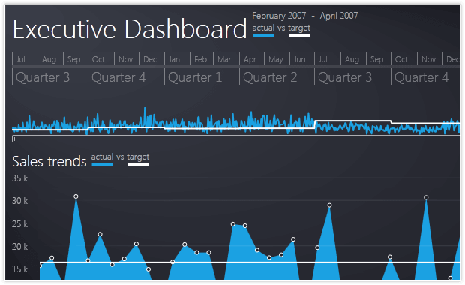Select the Jan month label

coord(174,59)
